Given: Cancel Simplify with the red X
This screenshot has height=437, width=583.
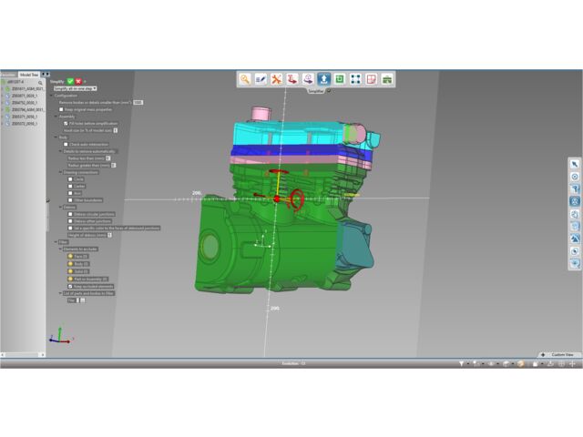Looking at the screenshot, I should [x=78, y=81].
